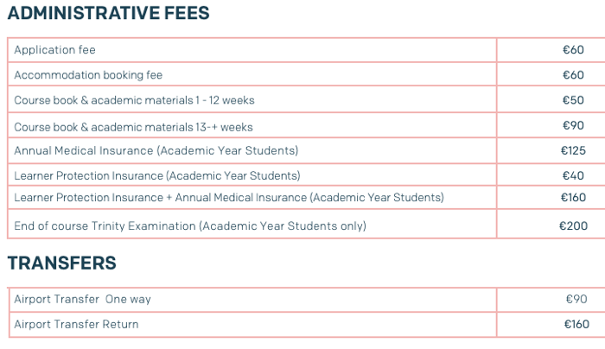
Task: Click the €50 course materials price
Action: (573, 100)
